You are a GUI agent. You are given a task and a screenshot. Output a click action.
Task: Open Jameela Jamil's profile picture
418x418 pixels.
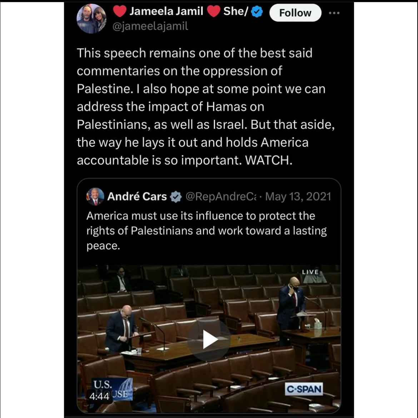[91, 19]
